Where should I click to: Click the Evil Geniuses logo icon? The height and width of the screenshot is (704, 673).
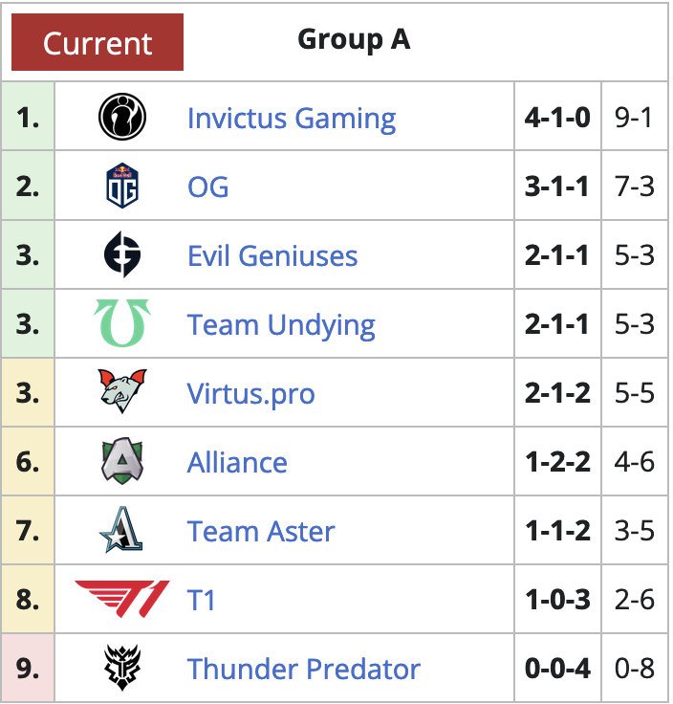(122, 254)
